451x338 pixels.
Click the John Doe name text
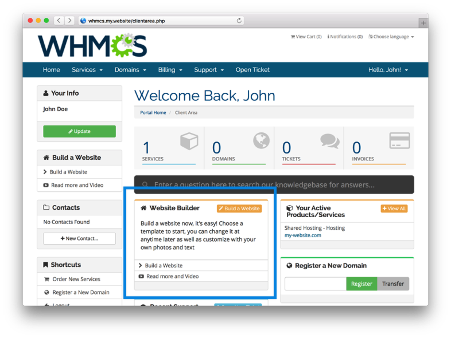click(55, 109)
